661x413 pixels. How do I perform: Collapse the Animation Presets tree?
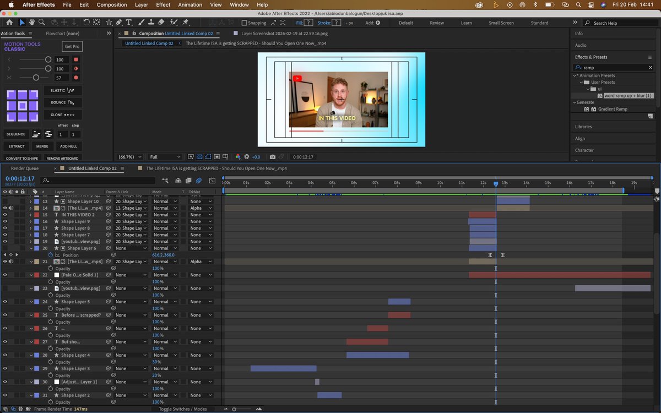pos(575,75)
